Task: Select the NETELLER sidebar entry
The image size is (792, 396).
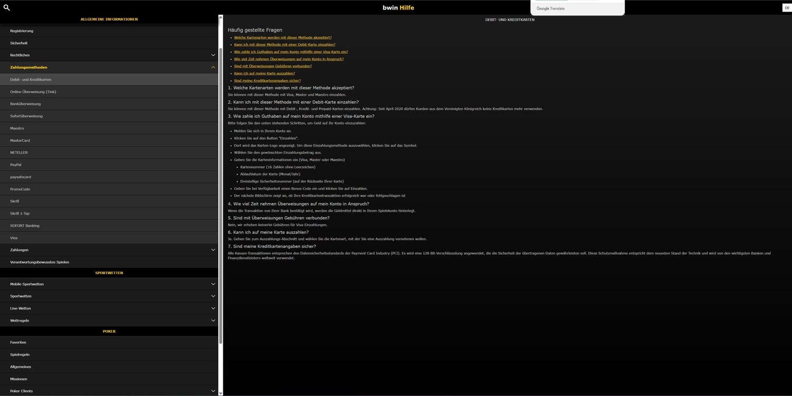Action: click(x=109, y=152)
